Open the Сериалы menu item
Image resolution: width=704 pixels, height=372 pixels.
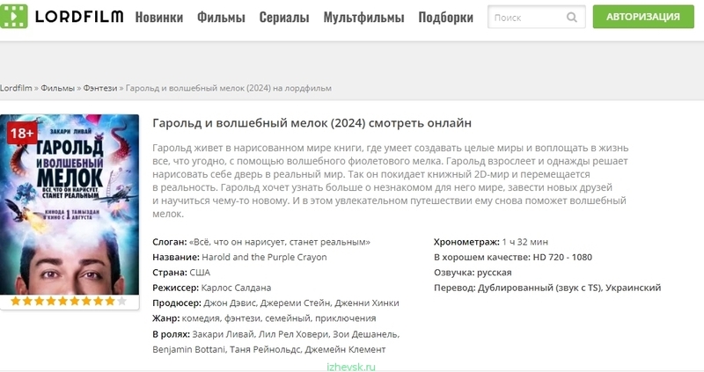284,17
